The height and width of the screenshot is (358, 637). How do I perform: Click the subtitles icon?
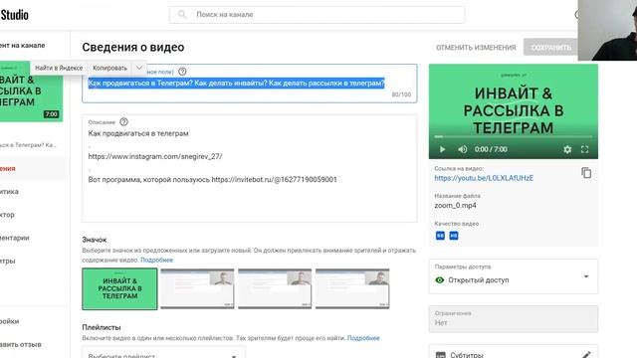click(x=440, y=355)
